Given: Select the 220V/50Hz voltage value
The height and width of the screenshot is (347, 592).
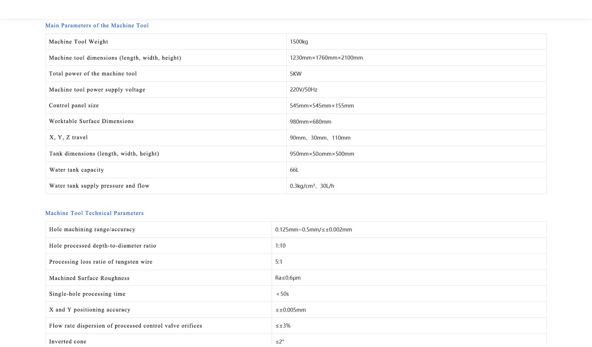Looking at the screenshot, I should point(303,89).
